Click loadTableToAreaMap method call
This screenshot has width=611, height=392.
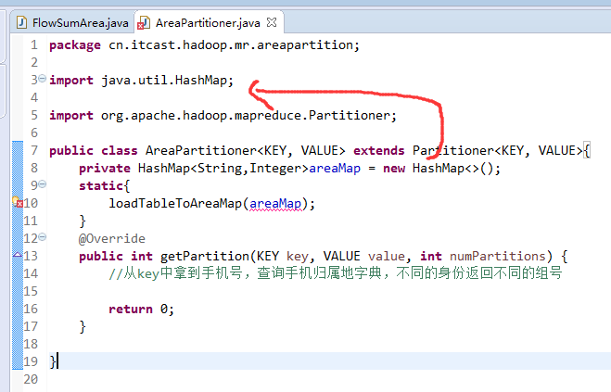pos(175,203)
